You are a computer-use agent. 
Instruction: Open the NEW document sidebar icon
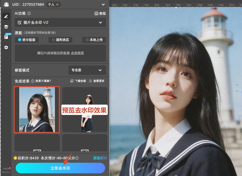point(6,37)
